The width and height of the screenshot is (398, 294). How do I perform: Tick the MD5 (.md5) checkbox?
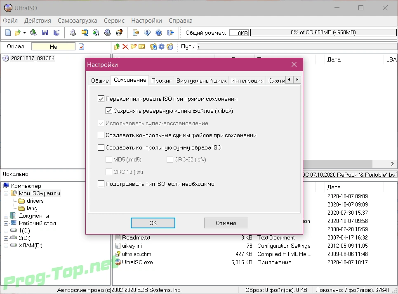(109, 159)
